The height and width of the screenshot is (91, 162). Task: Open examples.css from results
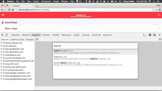95,58
